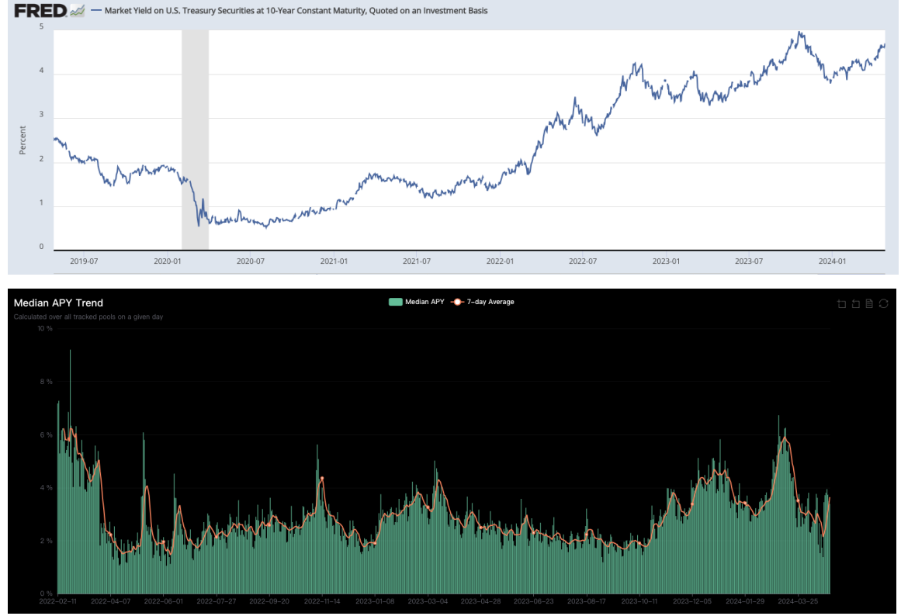Click the zoom reset back-arrow icon
Screen dimensions: 901x616
[855, 303]
